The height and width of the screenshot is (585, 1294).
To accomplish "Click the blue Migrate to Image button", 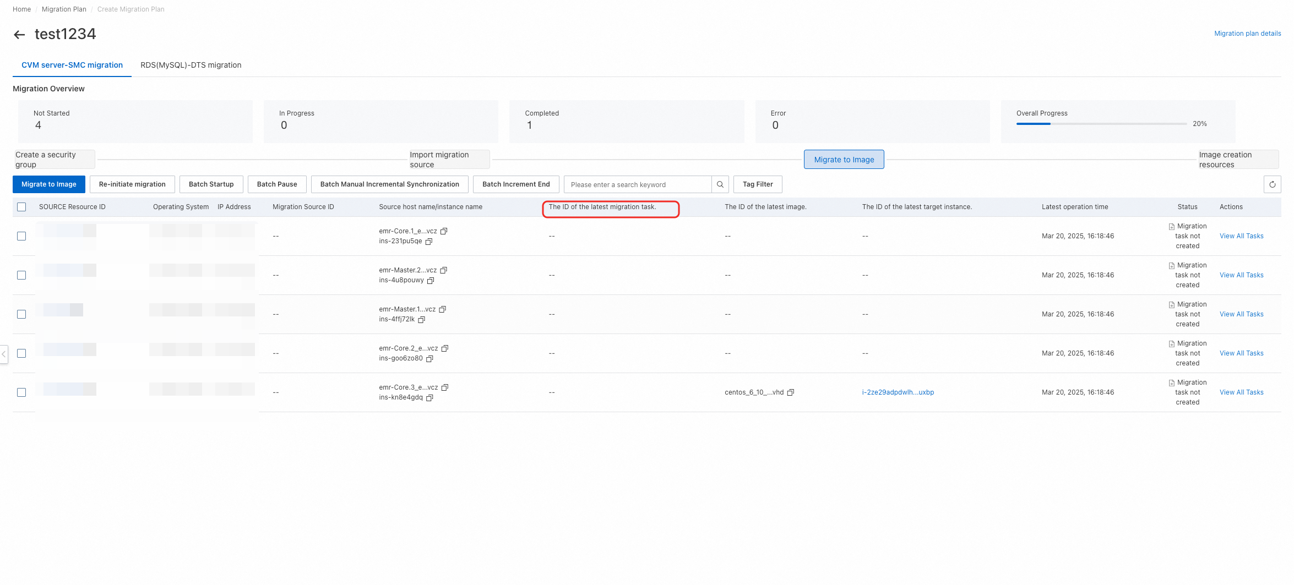I will coord(49,184).
